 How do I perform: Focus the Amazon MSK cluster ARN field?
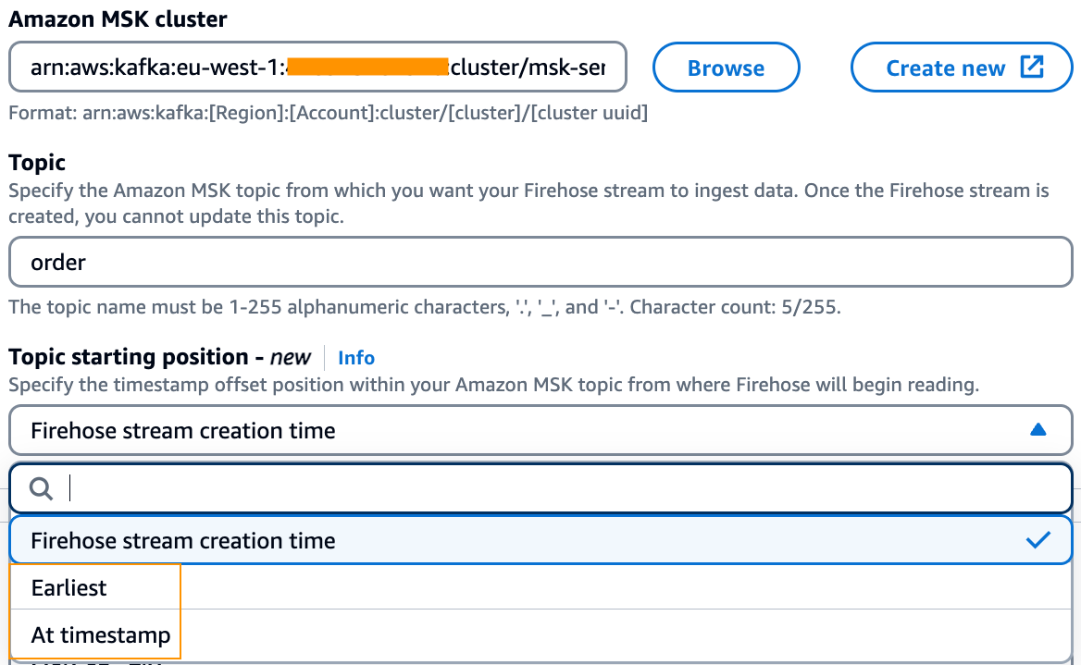pyautogui.click(x=317, y=67)
